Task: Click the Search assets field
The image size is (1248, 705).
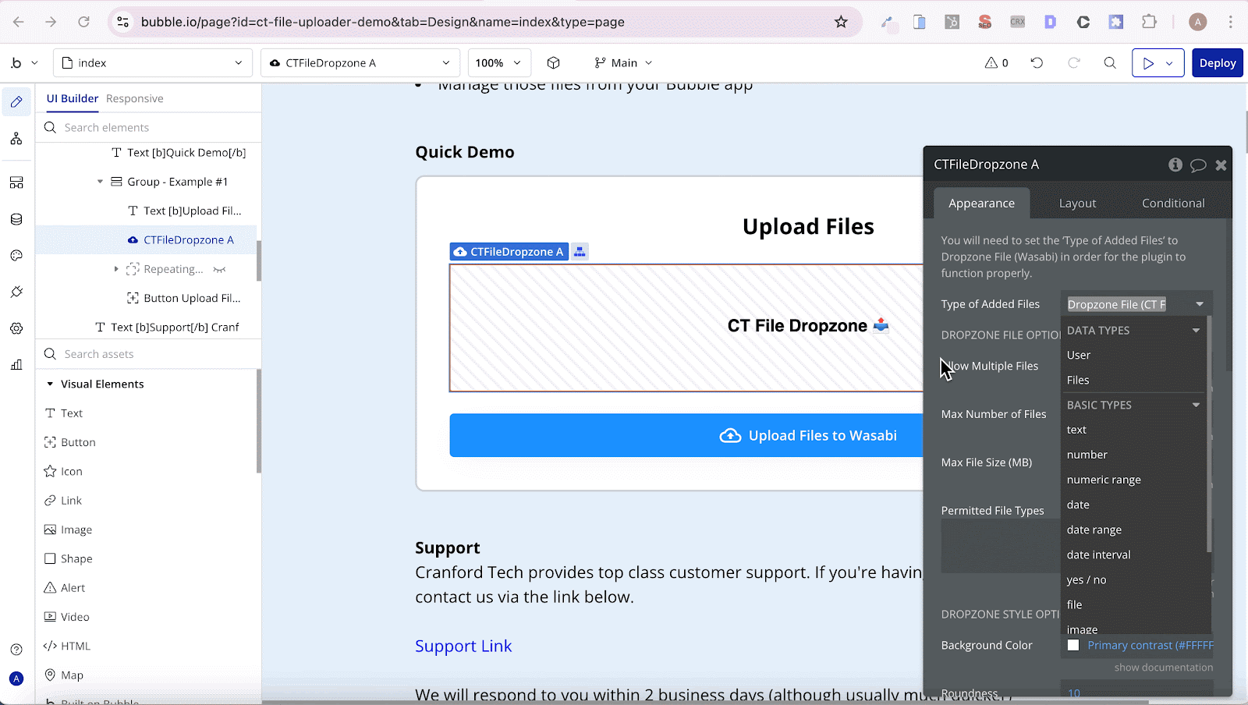Action: (148, 354)
